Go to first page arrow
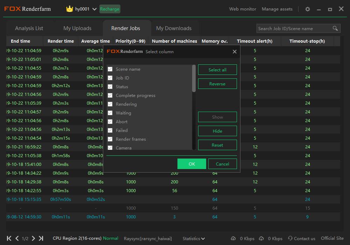Screen dimensions: 350x245 coord(9,238)
